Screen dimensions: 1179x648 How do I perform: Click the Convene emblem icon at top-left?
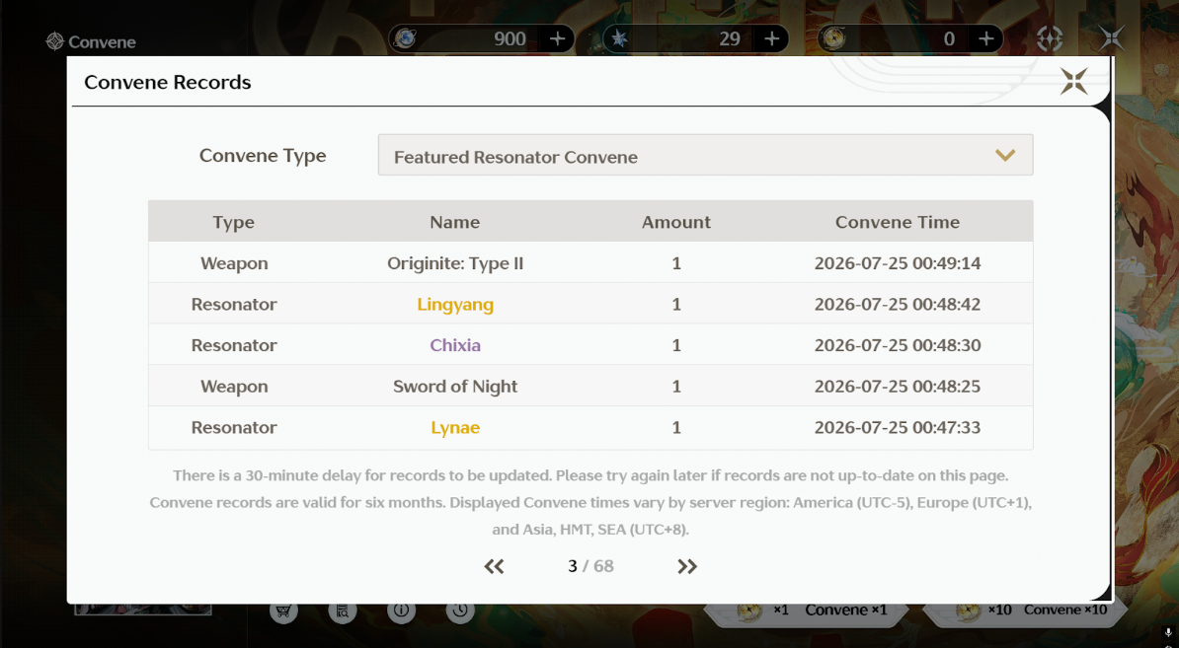tap(55, 41)
